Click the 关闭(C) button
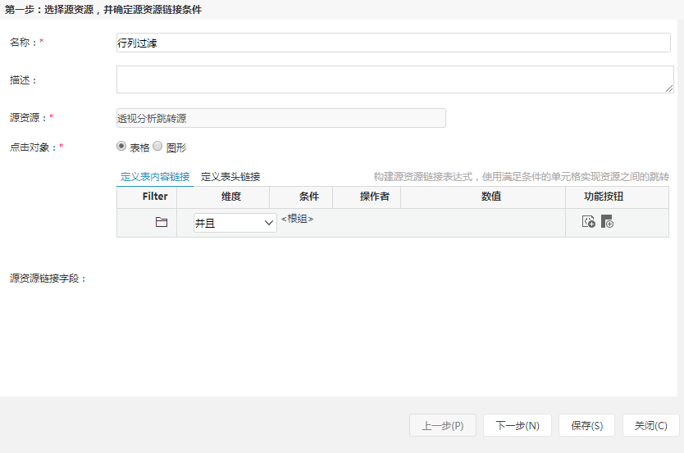This screenshot has width=684, height=453. click(x=651, y=425)
